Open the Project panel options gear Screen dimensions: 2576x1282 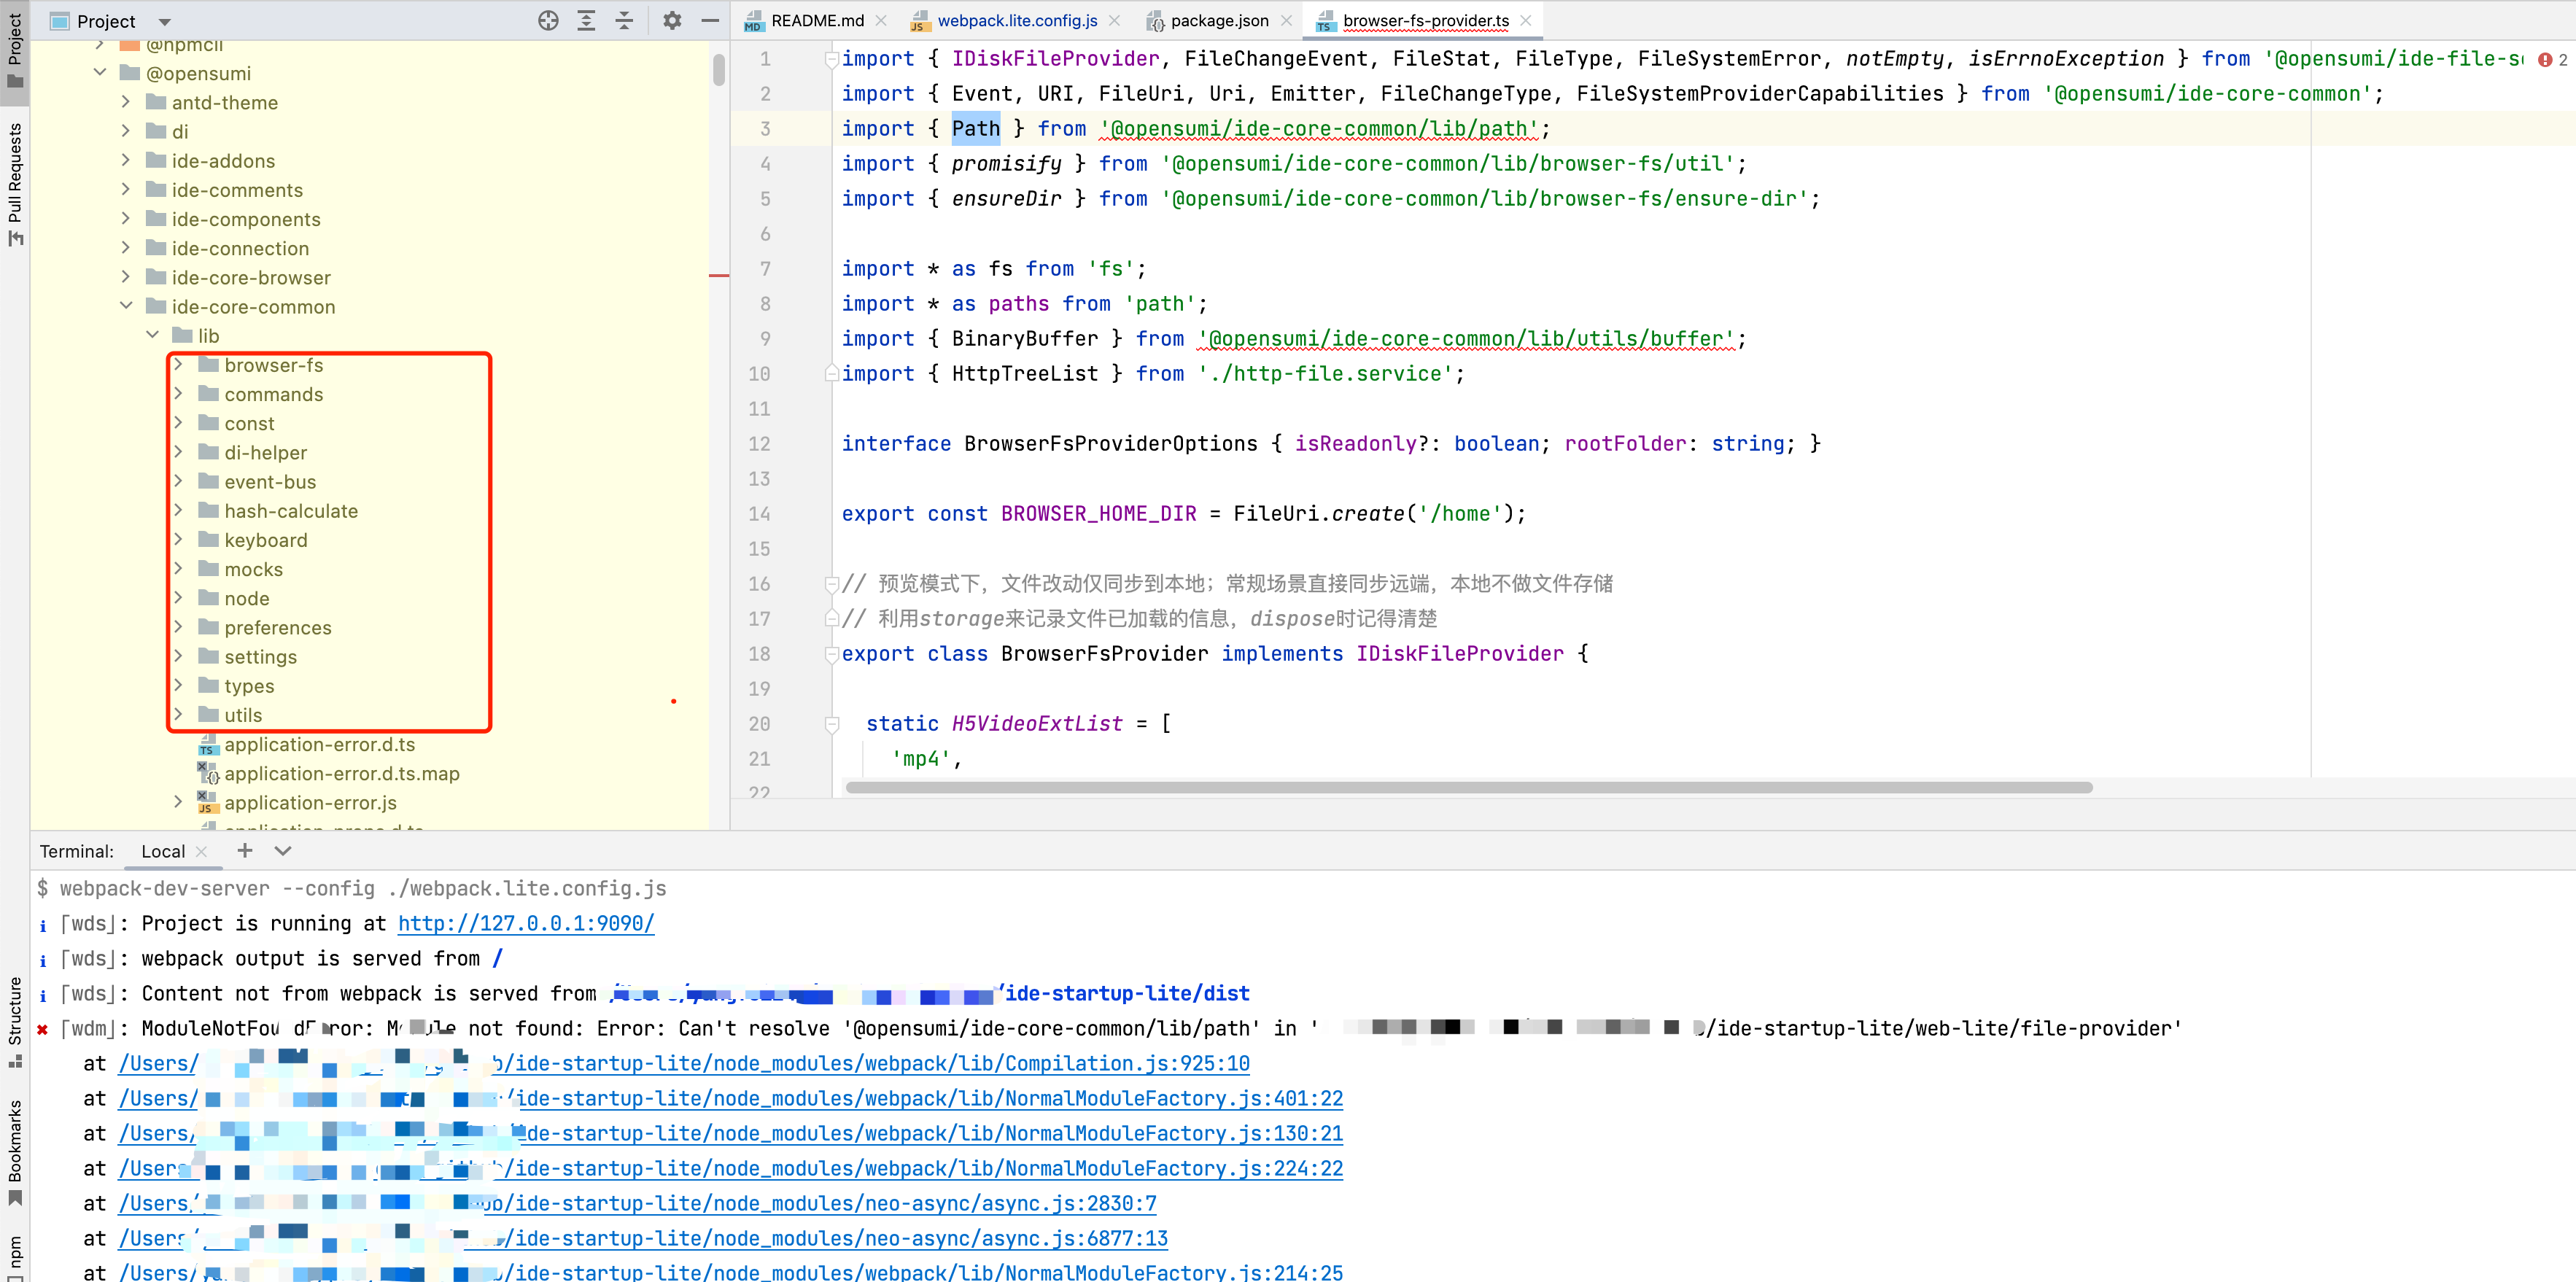point(672,20)
